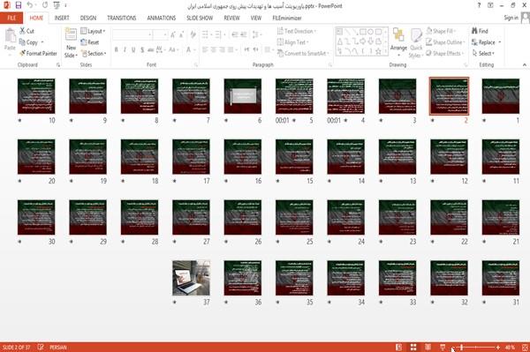The height and width of the screenshot is (352, 530).
Task: Toggle text Shadow formatting
Action: [142, 50]
